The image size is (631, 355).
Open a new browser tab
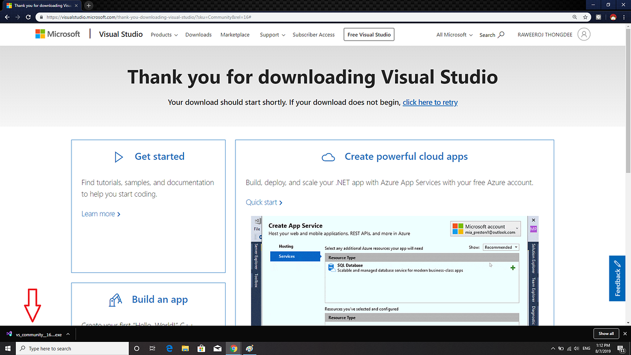(89, 5)
